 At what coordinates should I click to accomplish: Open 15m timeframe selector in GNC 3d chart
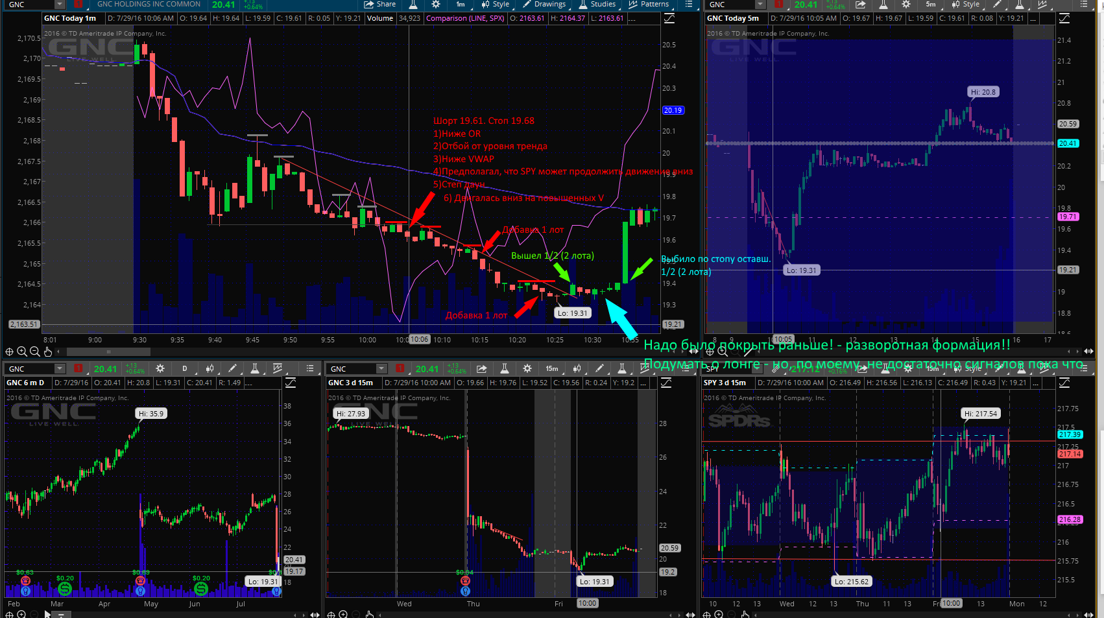(x=552, y=368)
